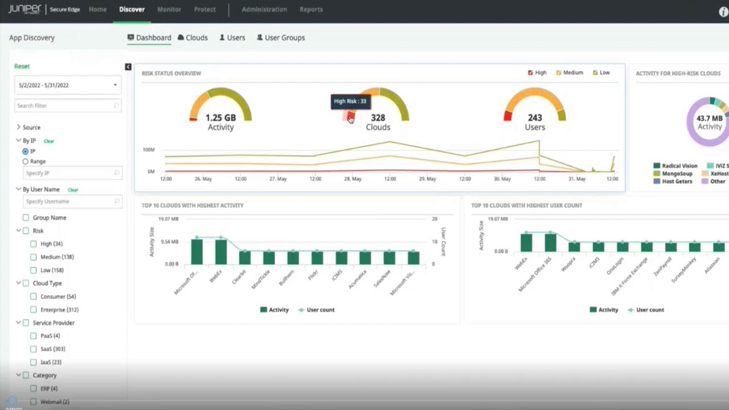The width and height of the screenshot is (729, 410).
Task: Open the info icon in header
Action: [724, 11]
